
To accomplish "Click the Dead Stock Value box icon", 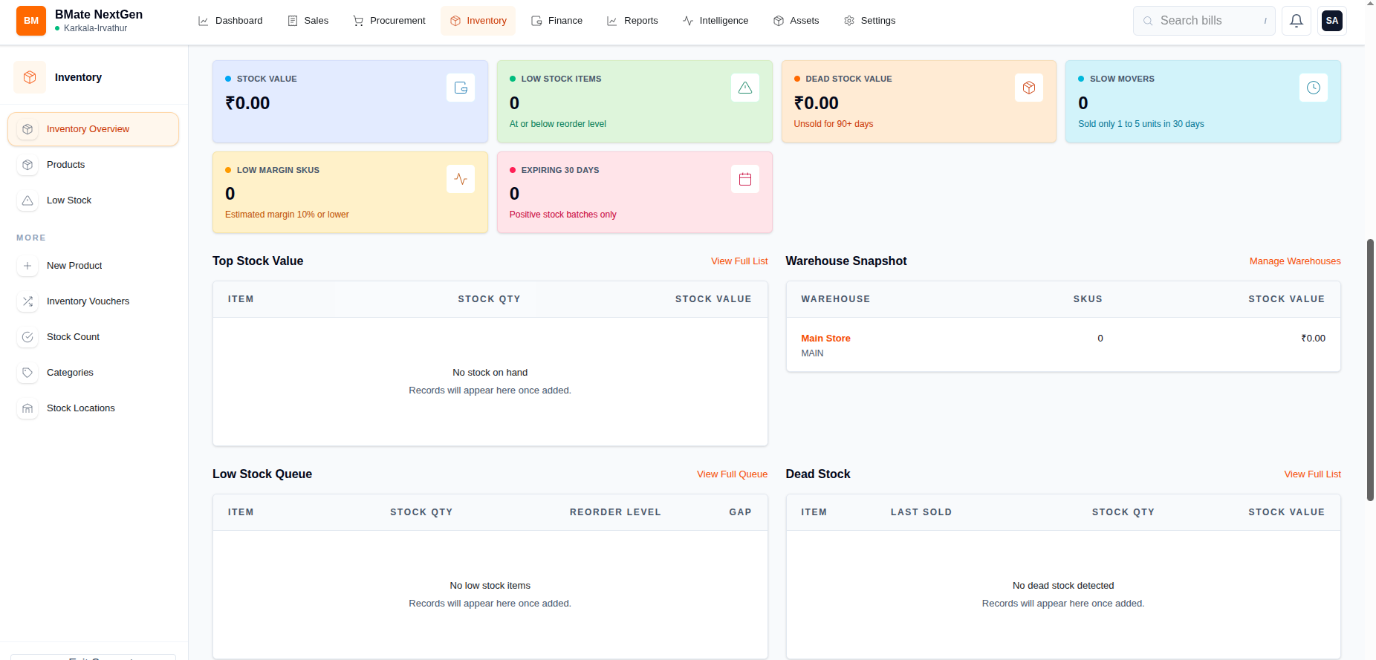I will 1029,88.
